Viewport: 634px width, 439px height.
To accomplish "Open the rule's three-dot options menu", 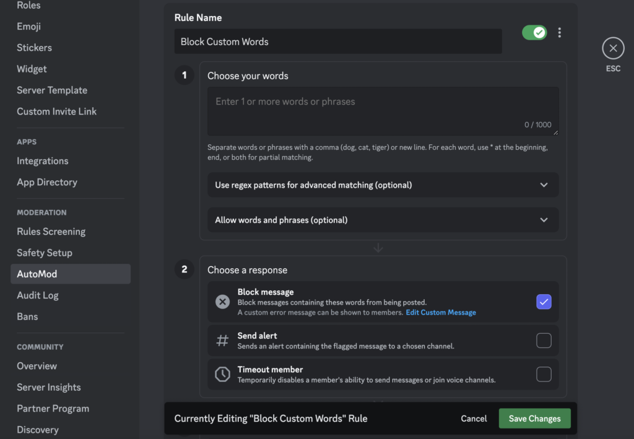I will [560, 33].
